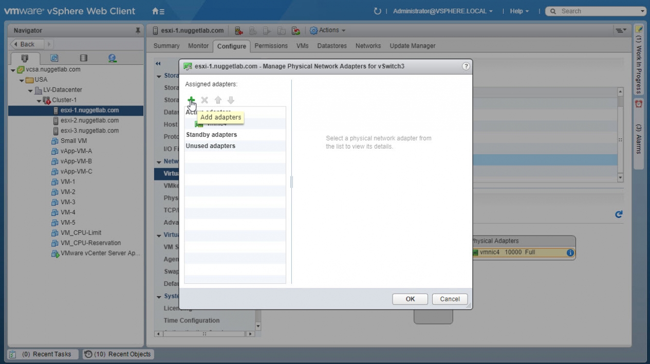The image size is (650, 364).
Task: Open the Networking inventory view icon
Action: coord(112,58)
